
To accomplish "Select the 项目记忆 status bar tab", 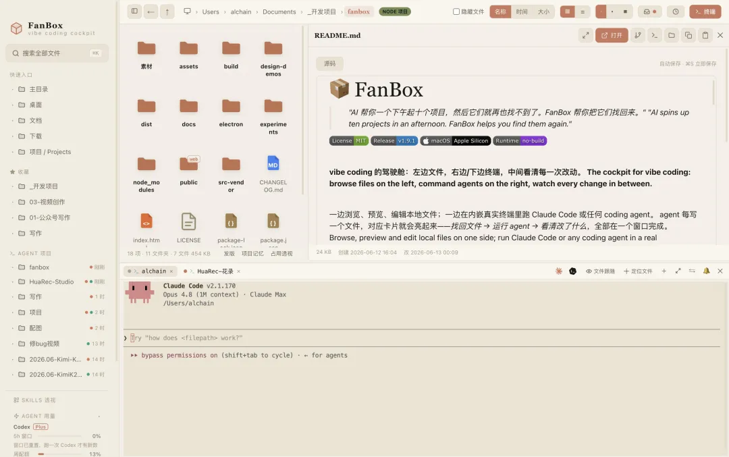I will tap(252, 253).
